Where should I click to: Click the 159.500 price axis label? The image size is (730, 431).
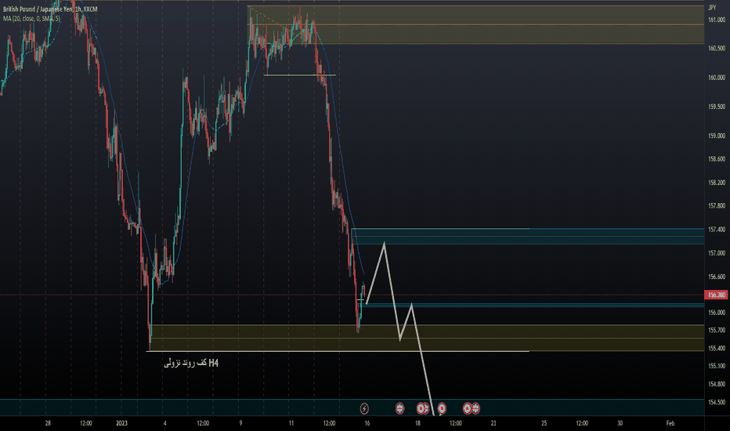tap(717, 107)
